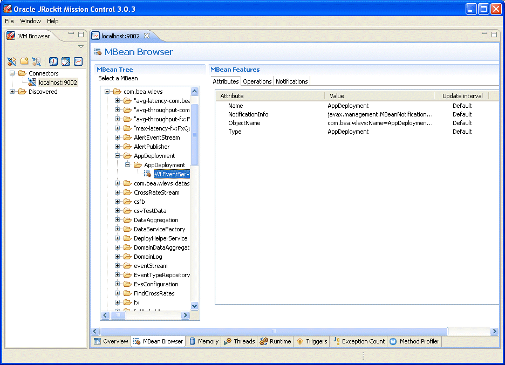Click the JVM Browser rocket tab icon
The height and width of the screenshot is (365, 505).
[x=11, y=36]
